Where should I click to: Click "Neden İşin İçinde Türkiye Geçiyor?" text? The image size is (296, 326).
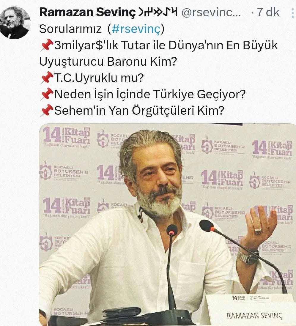click(150, 94)
